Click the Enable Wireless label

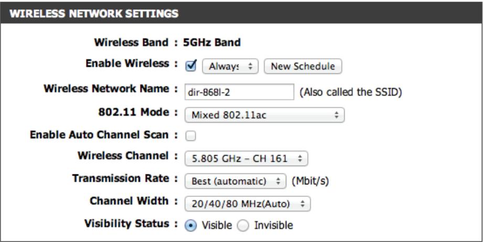coord(127,63)
